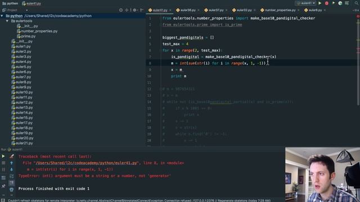Click euler41.py breadcrumb in navigation bar
Image resolution: width=360 pixels, height=202 pixels.
(31, 3)
